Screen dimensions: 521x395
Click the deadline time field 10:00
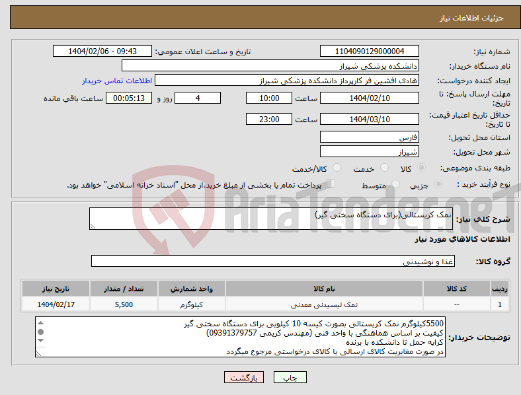269,98
